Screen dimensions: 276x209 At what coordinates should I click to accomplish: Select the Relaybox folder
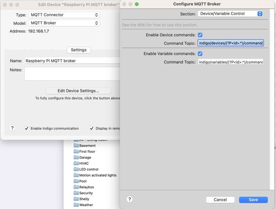tap(84, 187)
